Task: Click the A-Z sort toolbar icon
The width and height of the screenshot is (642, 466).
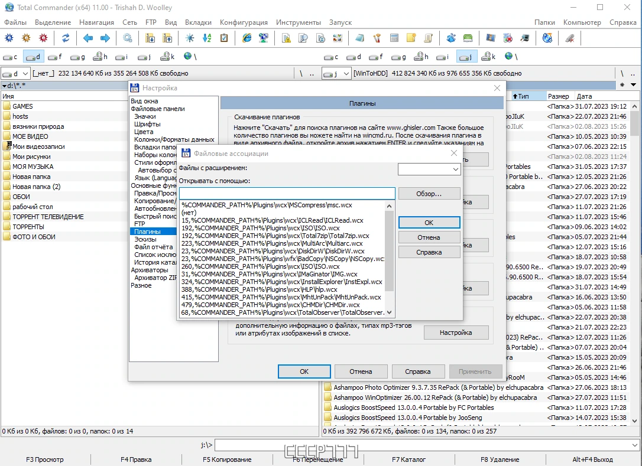Action: (x=207, y=38)
